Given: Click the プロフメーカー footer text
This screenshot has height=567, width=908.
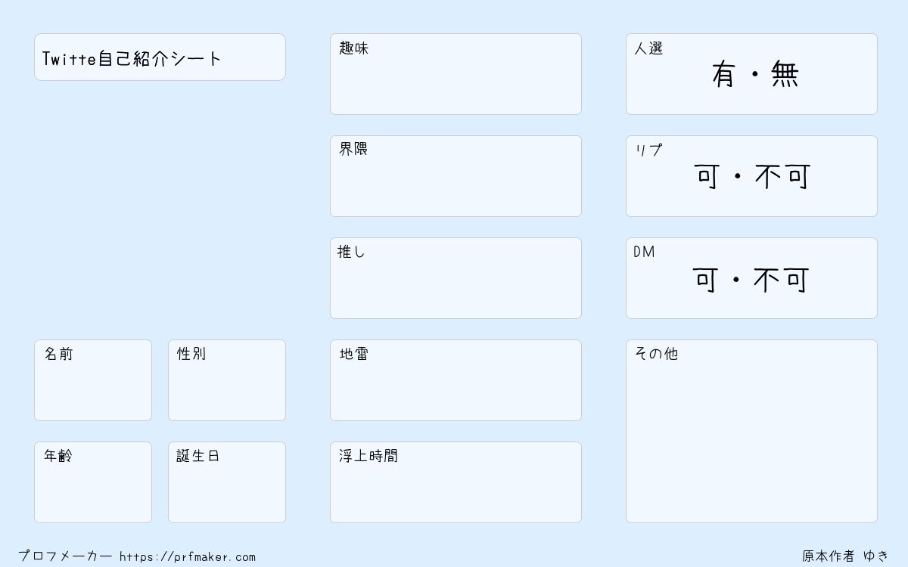Looking at the screenshot, I should tap(65, 556).
